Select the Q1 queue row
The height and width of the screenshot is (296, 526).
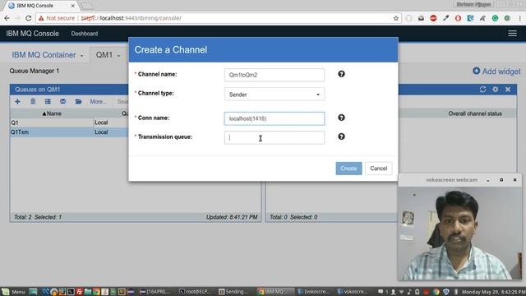pos(69,123)
